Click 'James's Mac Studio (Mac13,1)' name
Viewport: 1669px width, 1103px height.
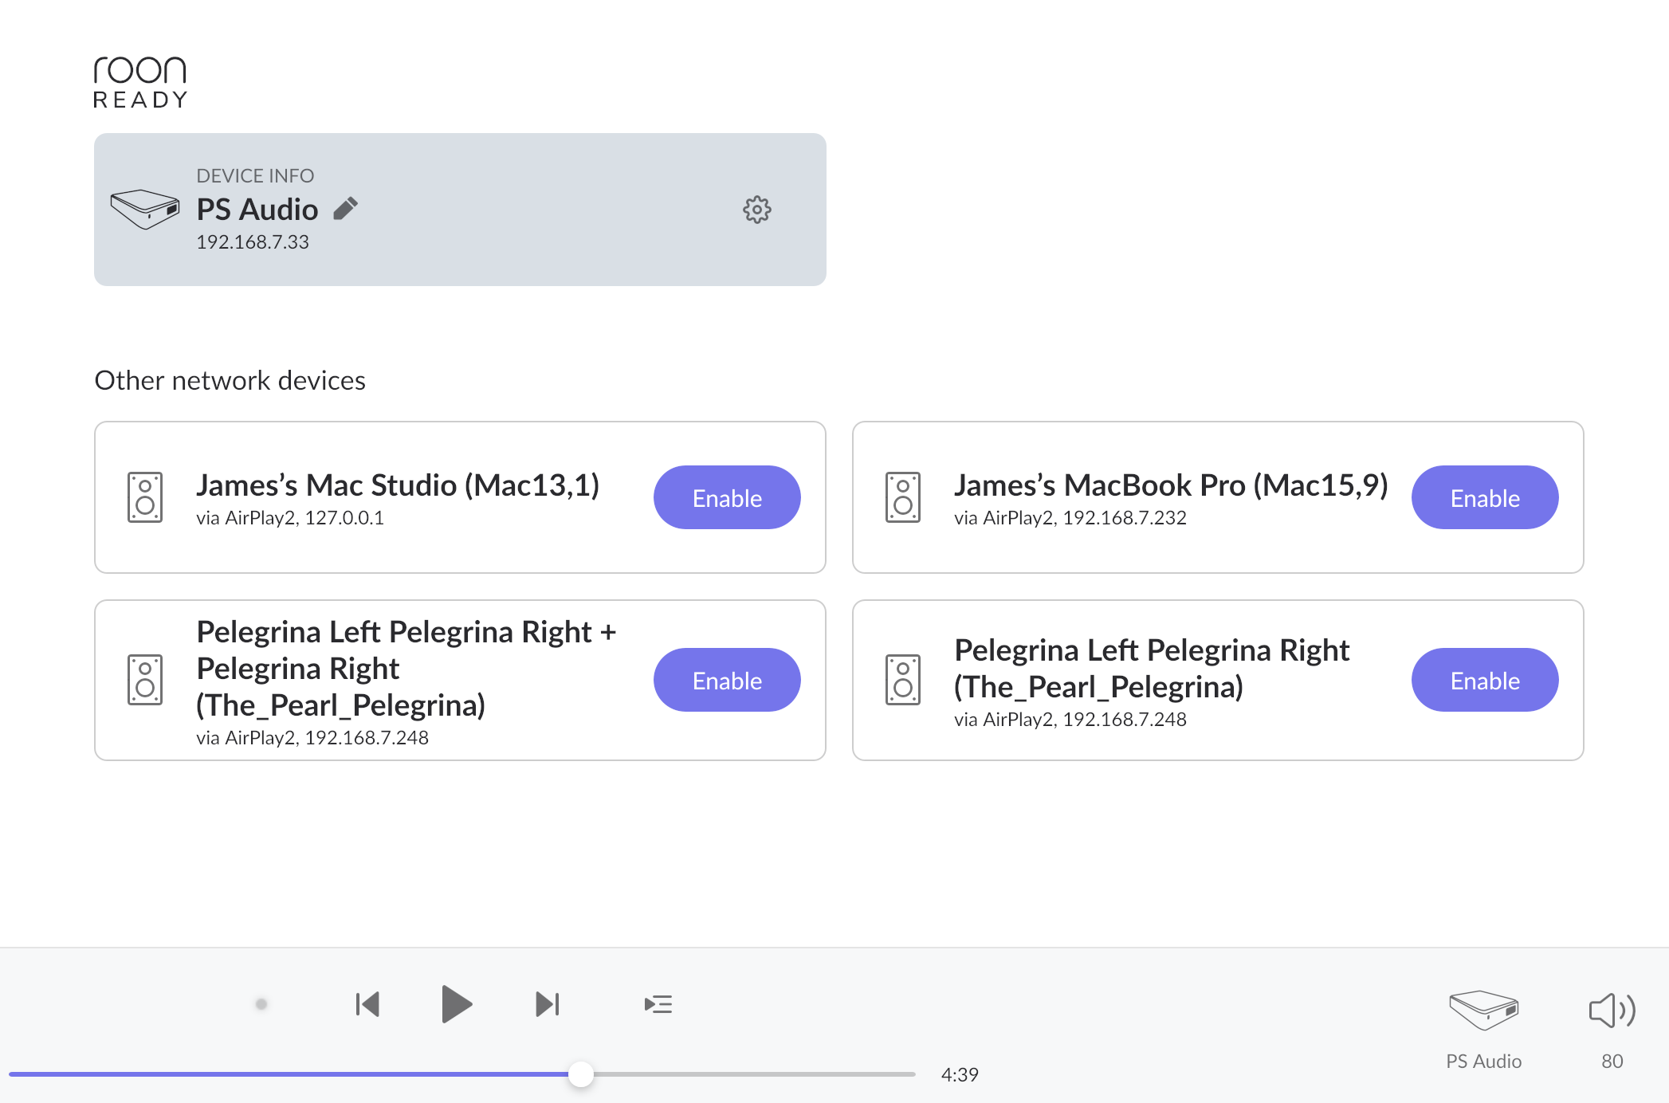pos(398,485)
